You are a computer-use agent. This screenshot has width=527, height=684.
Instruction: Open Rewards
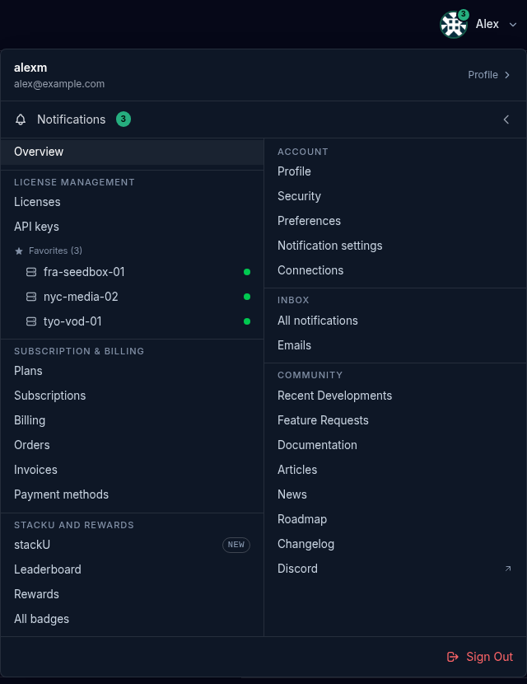coord(132,594)
